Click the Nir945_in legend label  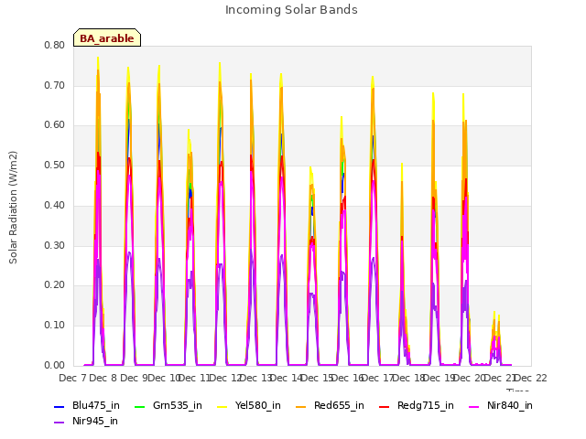pyautogui.click(x=95, y=422)
